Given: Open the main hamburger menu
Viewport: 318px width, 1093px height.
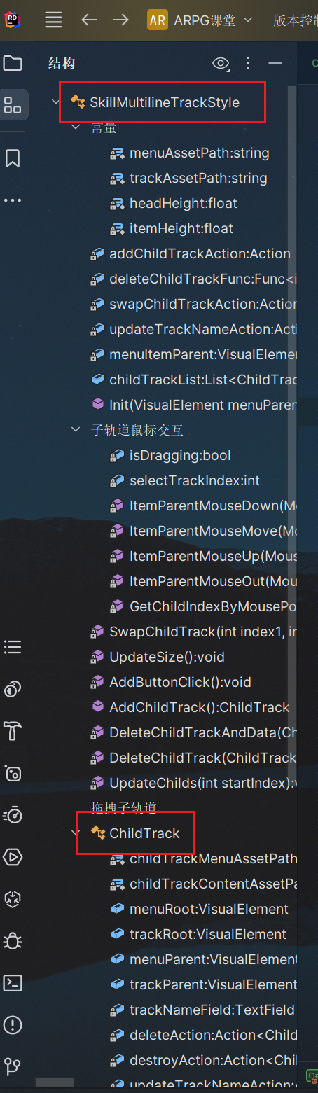Looking at the screenshot, I should tap(54, 20).
